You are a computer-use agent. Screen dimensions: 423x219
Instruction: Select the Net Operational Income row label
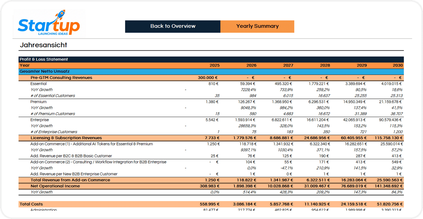pyautogui.click(x=55, y=186)
